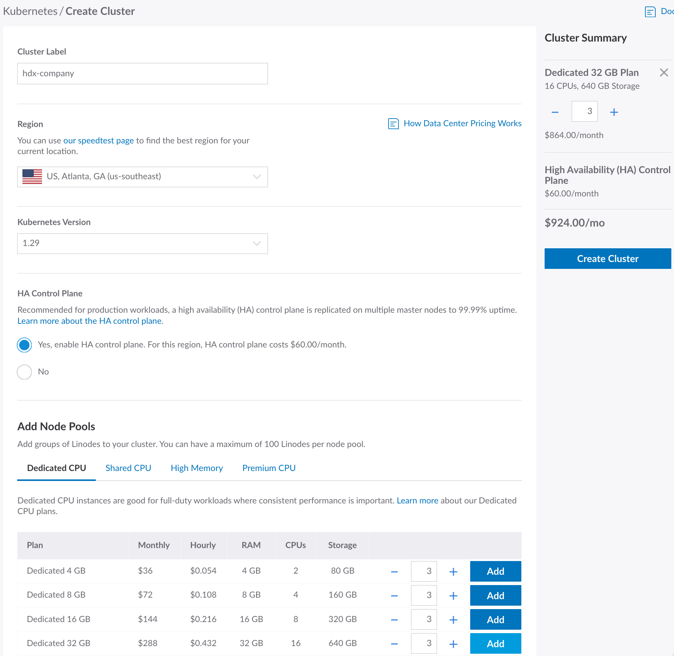
Task: Click the Docs document icon
Action: pos(650,12)
